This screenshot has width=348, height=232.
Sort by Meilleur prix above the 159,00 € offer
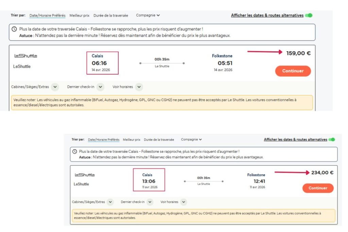click(80, 16)
